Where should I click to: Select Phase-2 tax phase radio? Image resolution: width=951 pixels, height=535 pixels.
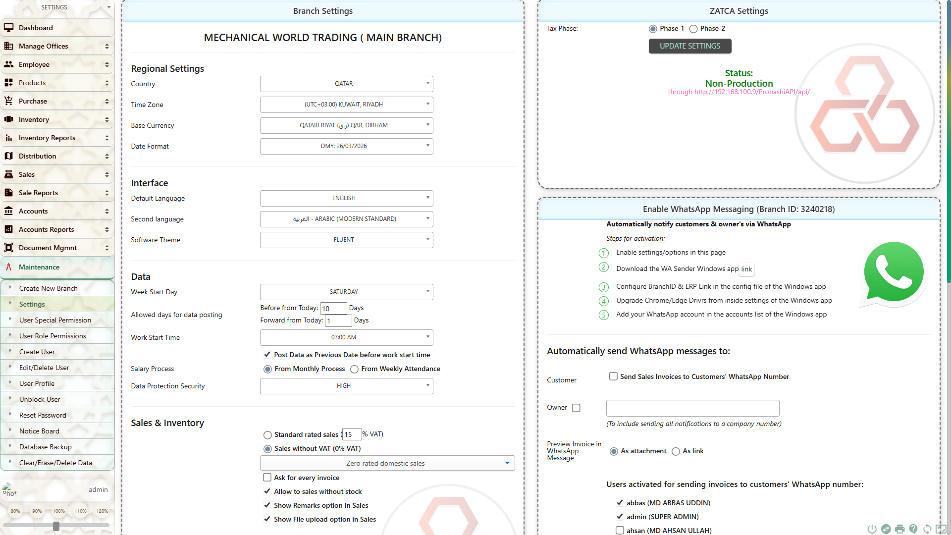[x=693, y=29]
